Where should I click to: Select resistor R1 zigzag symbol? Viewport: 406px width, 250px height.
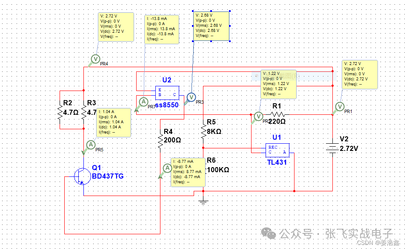click(277, 114)
